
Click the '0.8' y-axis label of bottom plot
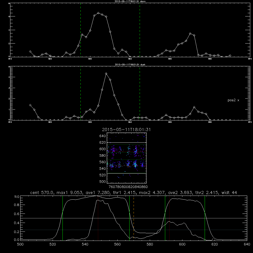17,205
